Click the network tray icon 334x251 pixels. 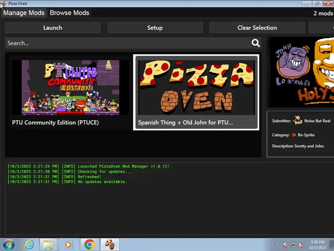[x=293, y=245]
